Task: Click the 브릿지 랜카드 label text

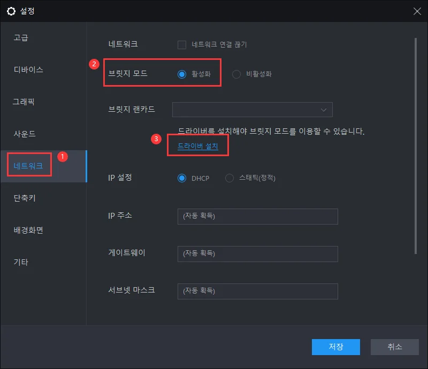Action: pyautogui.click(x=132, y=109)
